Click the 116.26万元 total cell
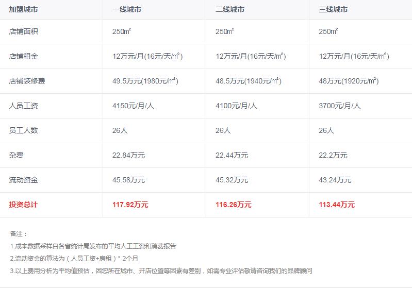 coord(234,205)
